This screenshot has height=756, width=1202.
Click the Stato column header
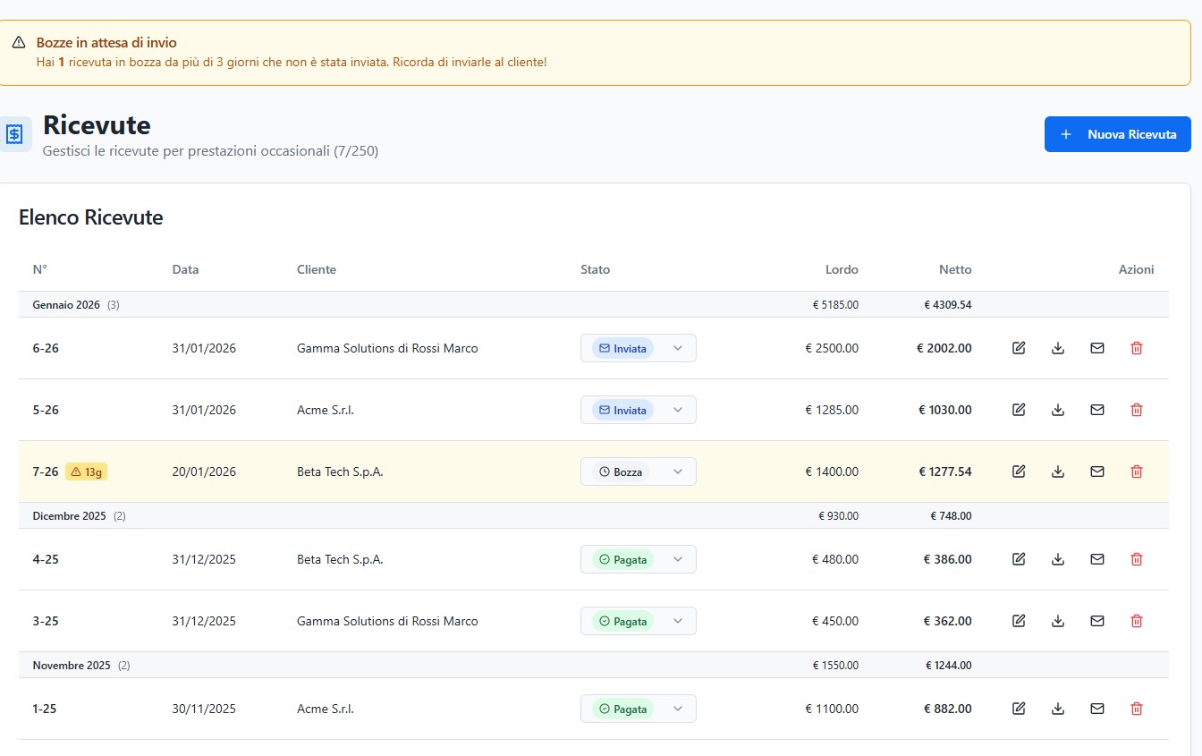[595, 269]
